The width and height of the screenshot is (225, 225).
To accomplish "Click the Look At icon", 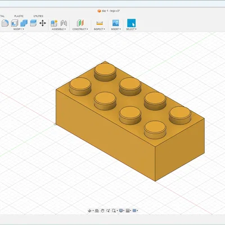I will 97,211.
